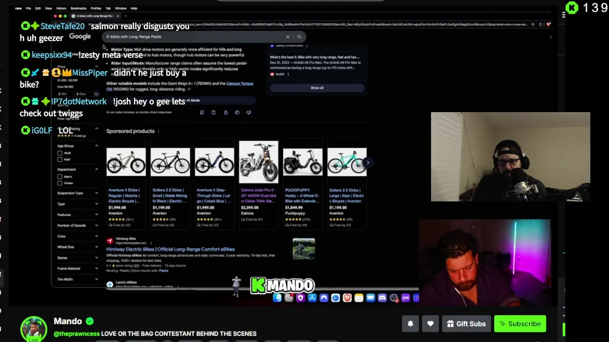This screenshot has height=342, width=609.
Task: Check the Kids' age group checkbox
Action: (x=59, y=159)
